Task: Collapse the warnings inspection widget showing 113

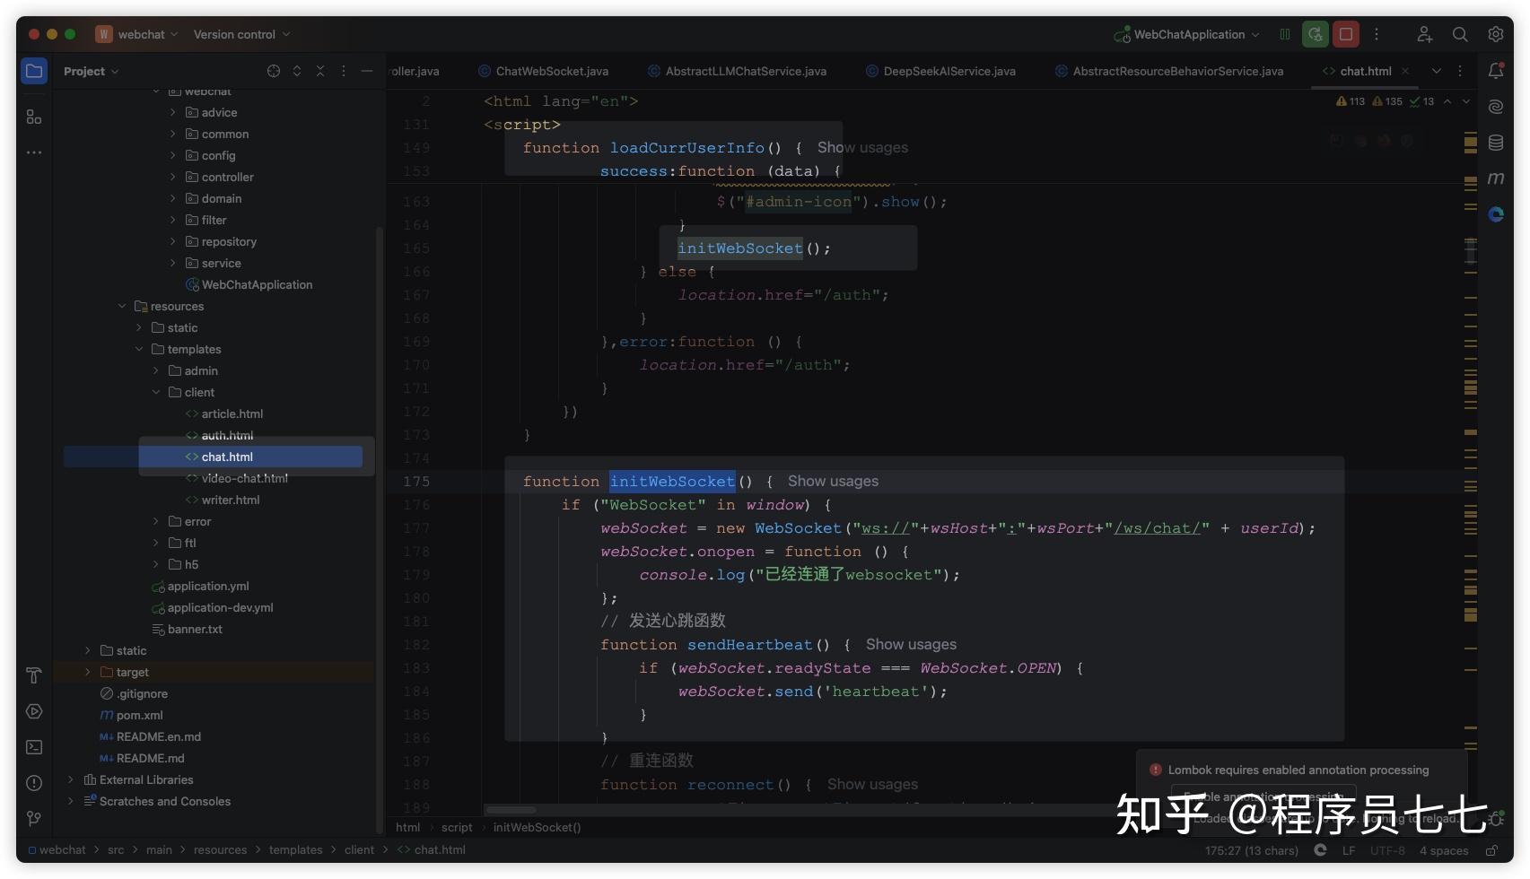Action: (x=1351, y=100)
